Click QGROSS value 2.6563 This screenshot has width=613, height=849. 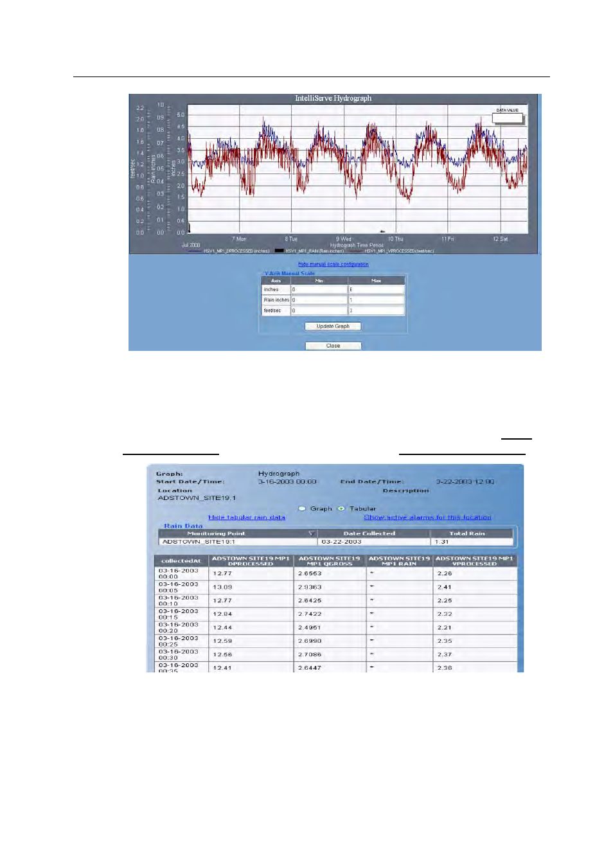(x=310, y=574)
